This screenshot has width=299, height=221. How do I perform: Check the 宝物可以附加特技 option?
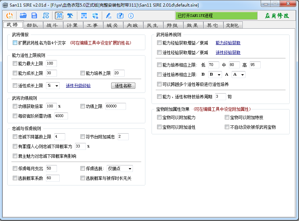pyautogui.click(x=227, y=117)
